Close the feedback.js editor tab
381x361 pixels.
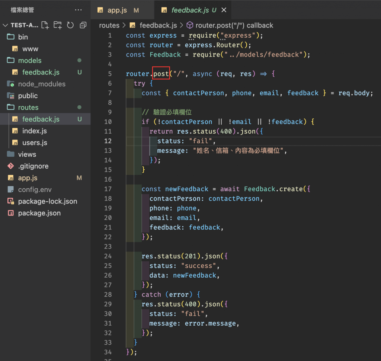224,10
